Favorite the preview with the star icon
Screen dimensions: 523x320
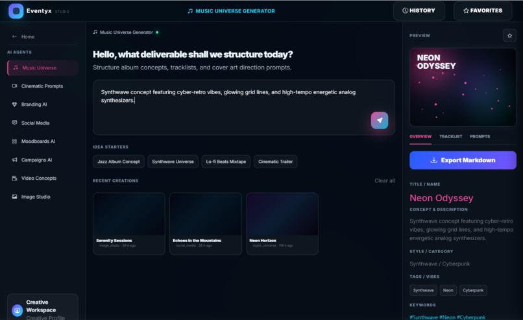509,35
